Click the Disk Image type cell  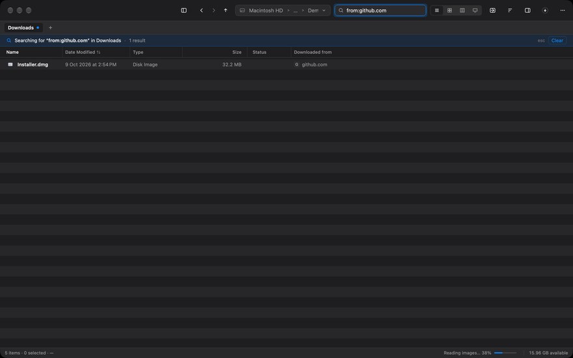pos(145,64)
